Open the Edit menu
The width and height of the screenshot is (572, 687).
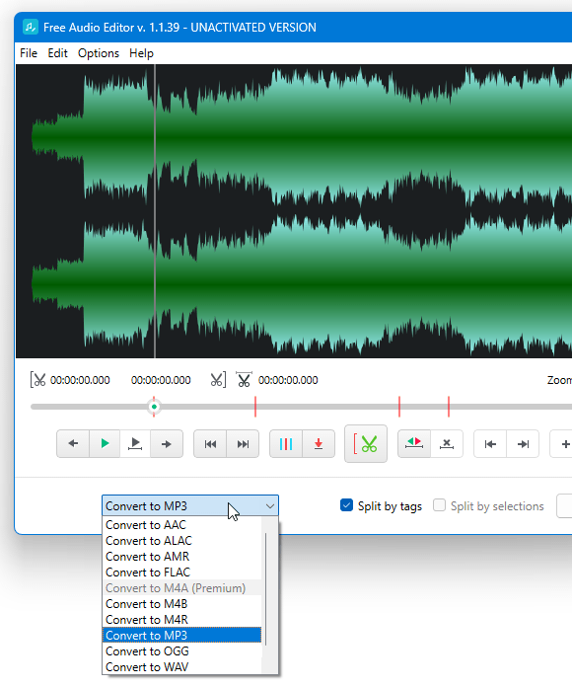click(x=57, y=53)
